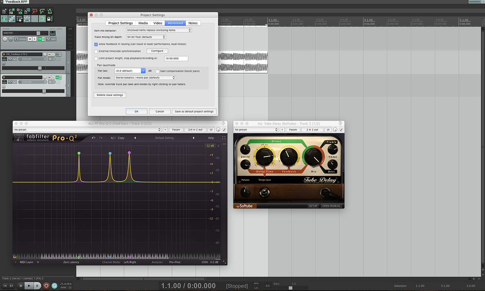The height and width of the screenshot is (291, 485).
Task: Tick Gain compensation (boost pans) checkbox
Action: tap(158, 71)
